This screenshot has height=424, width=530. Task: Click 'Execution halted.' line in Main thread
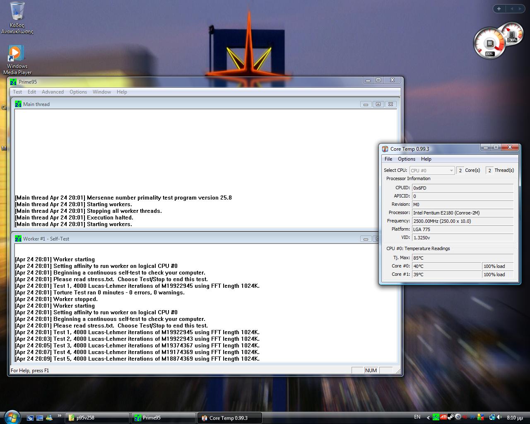74,217
